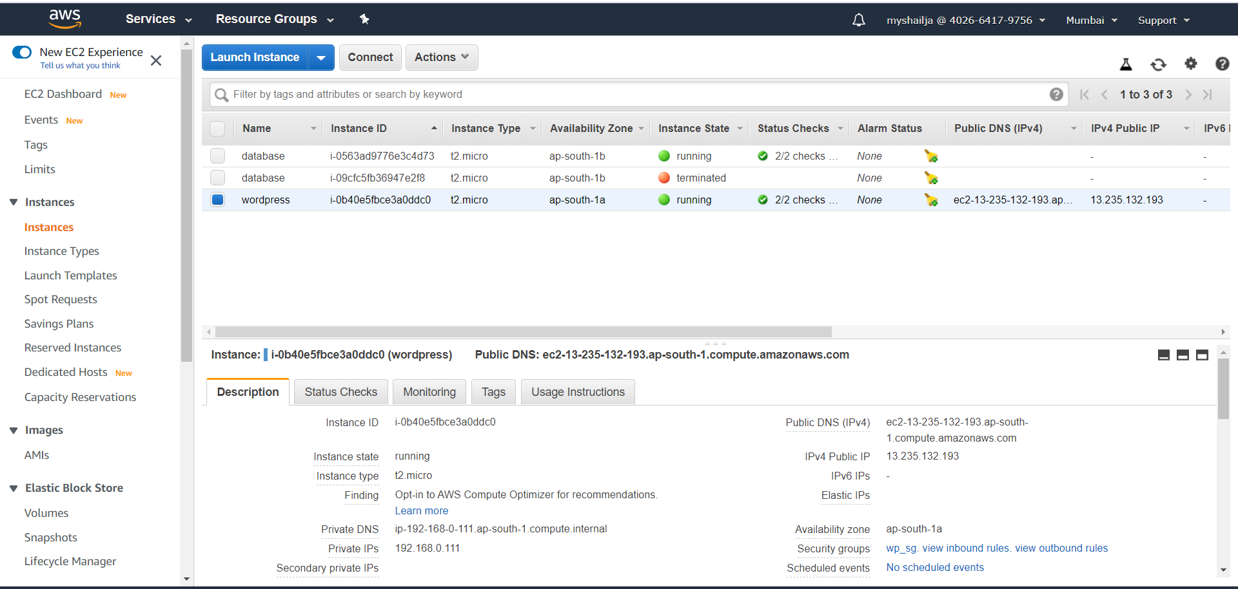Open Instance Type column sort arrow
This screenshot has width=1238, height=589.
coord(533,129)
